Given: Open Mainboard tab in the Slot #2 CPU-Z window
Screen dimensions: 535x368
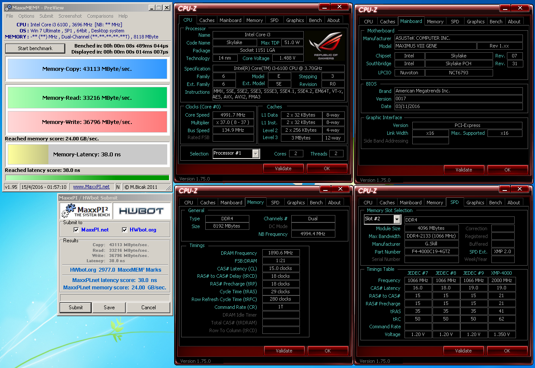Looking at the screenshot, I should point(411,203).
